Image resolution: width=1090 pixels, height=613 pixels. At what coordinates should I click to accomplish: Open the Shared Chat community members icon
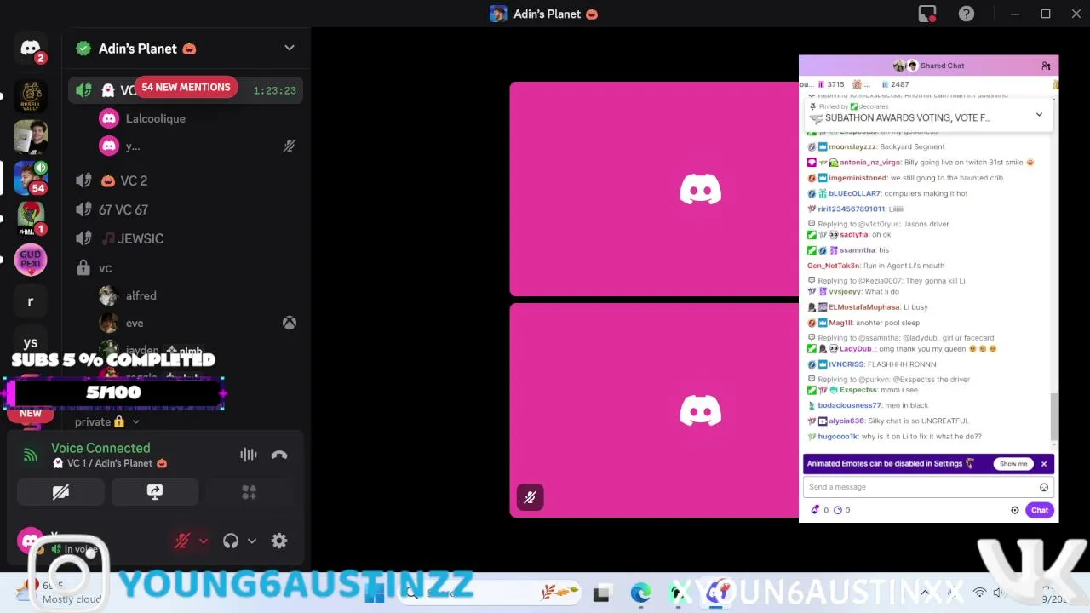click(1046, 66)
